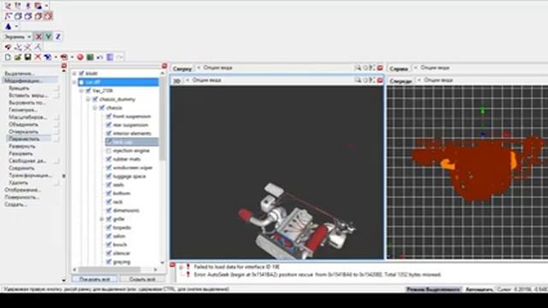548x308 pixels.
Task: Click the fourth icon in the top toolbar row
Action: pos(38,6)
